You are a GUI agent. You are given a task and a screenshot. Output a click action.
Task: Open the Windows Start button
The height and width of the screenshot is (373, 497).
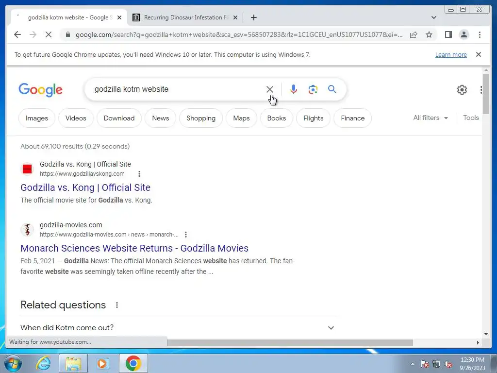[x=12, y=363]
